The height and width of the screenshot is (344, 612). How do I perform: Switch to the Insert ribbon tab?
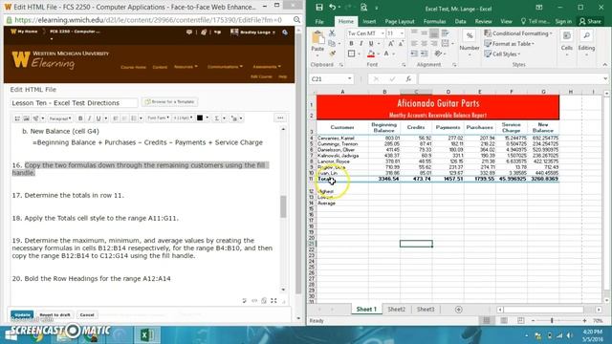369,21
